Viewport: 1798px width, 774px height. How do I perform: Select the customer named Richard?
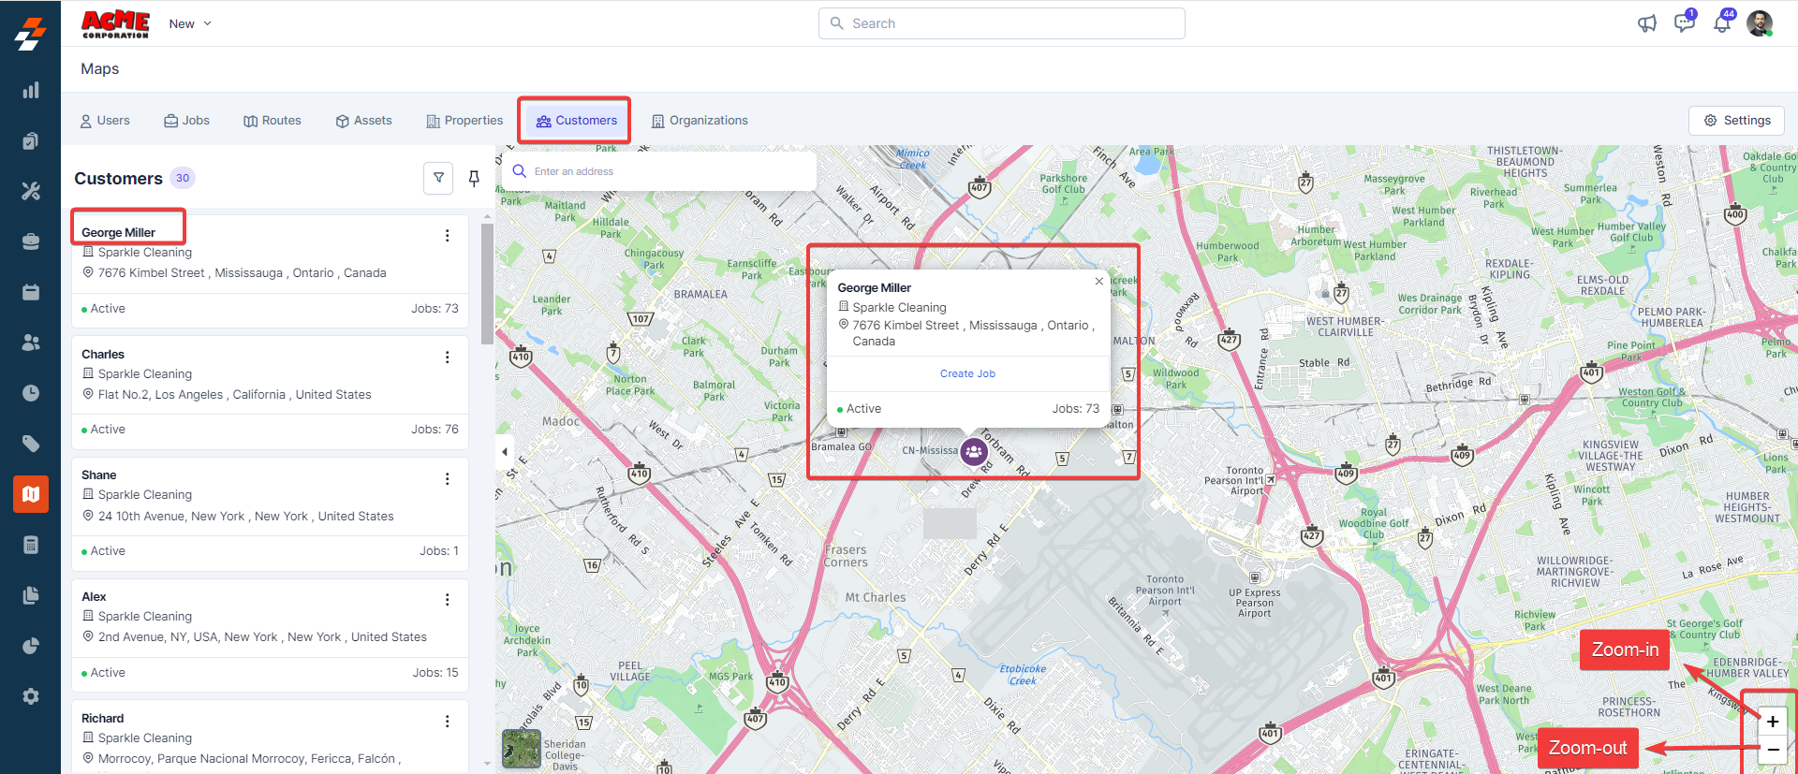click(102, 719)
